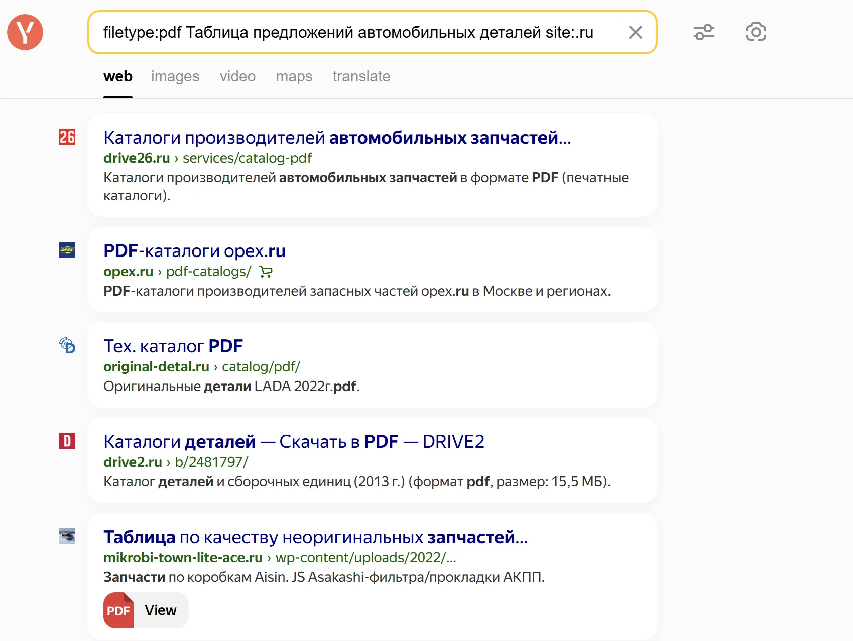Open result 'Каталоги производителей автомобильных запчастей…'
The height and width of the screenshot is (641, 853).
click(x=337, y=138)
